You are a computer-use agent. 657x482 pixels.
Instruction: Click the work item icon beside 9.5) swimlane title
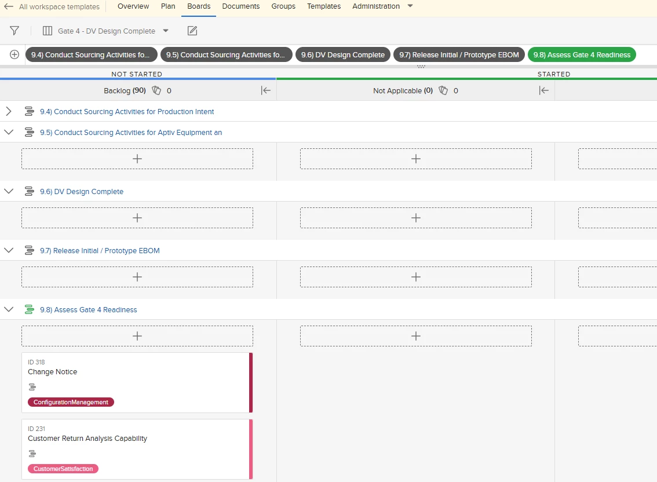pos(29,132)
